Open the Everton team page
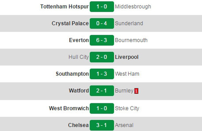This screenshot has height=131, width=202. pyautogui.click(x=79, y=40)
